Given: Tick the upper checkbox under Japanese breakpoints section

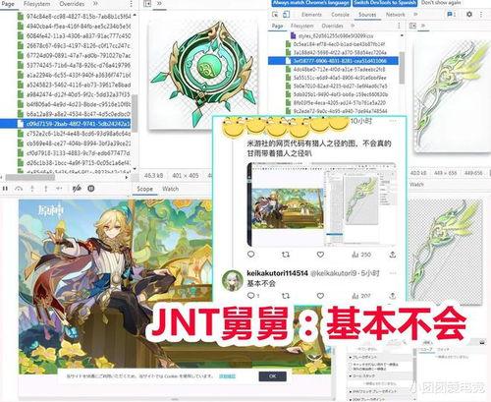Looking at the screenshot, I should point(351,365).
